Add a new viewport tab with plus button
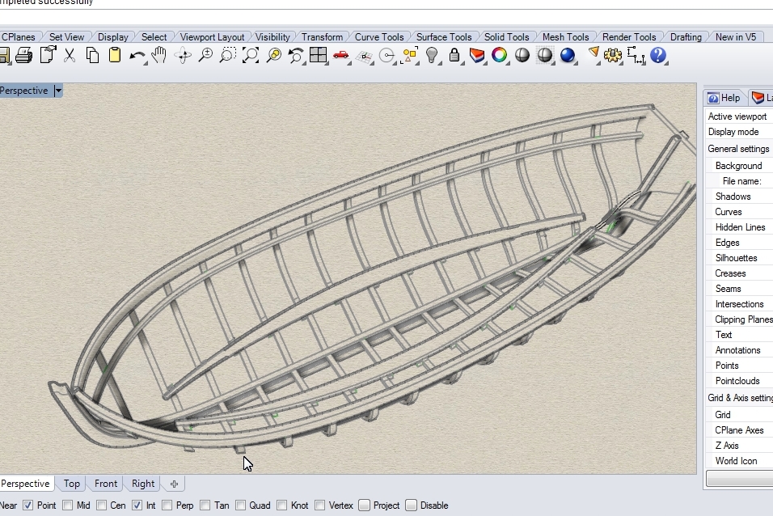Screen dimensions: 773x516 [174, 484]
